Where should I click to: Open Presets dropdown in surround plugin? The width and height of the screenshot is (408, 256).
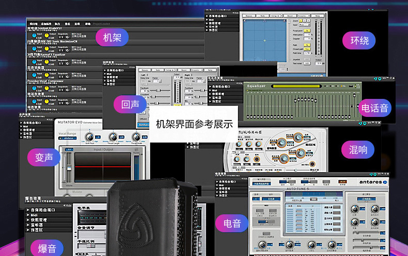tap(303, 16)
